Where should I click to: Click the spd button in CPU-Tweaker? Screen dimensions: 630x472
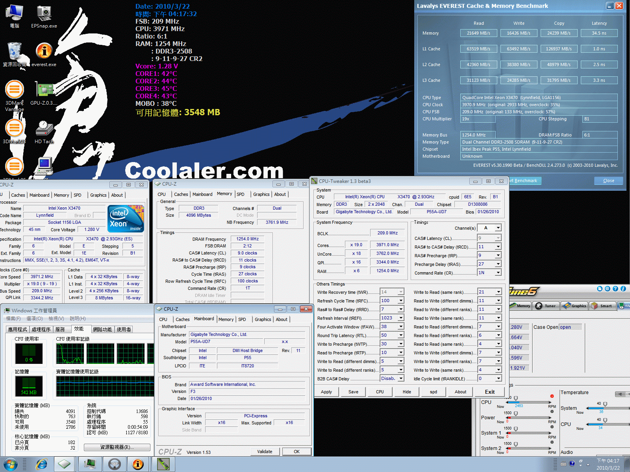pos(434,392)
